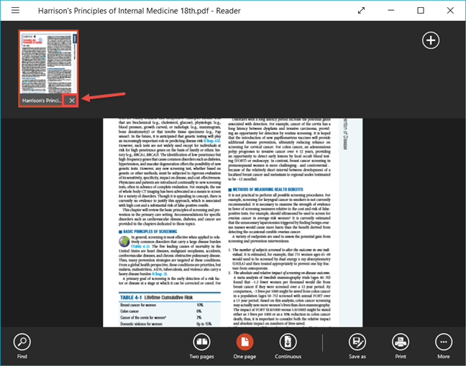This screenshot has width=466, height=366.
Task: Open the hamburger menu in title bar
Action: (x=15, y=11)
